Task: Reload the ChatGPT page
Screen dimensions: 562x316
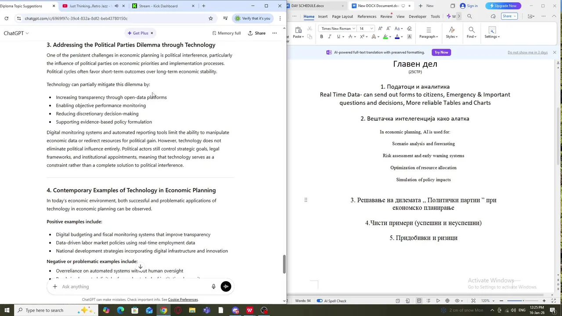Action: (6, 18)
